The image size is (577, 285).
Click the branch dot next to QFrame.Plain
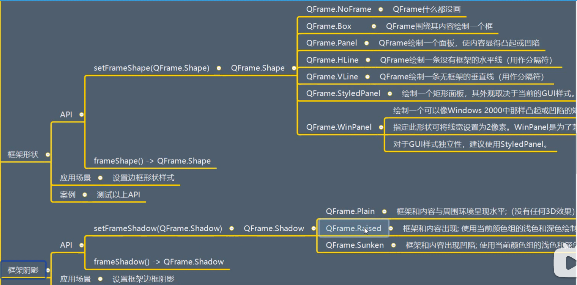tap(385, 211)
